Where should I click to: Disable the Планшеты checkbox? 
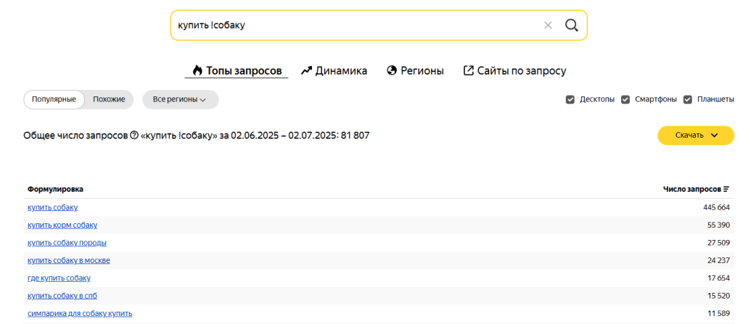pos(688,99)
